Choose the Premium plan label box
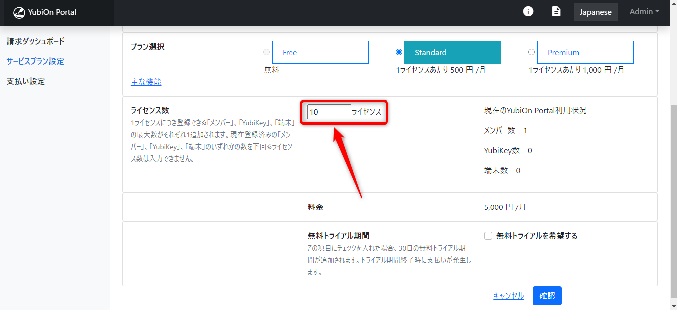The image size is (677, 310). pyautogui.click(x=585, y=52)
